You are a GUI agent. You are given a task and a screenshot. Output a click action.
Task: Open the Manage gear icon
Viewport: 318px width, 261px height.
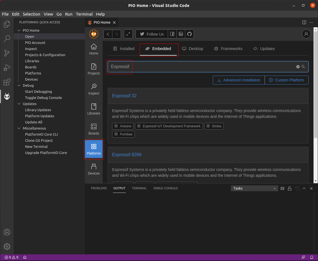tap(7, 247)
